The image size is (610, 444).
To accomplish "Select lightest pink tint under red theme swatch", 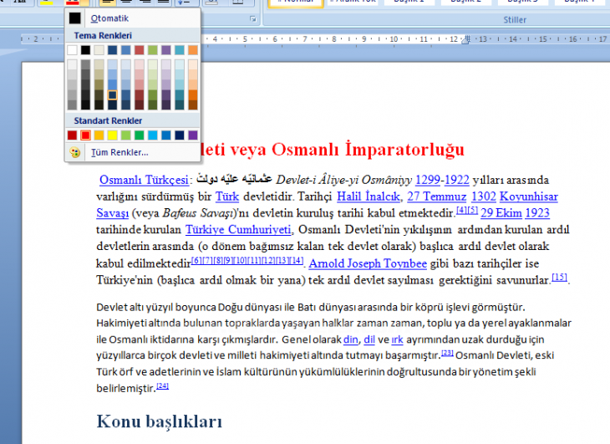I will [x=140, y=64].
